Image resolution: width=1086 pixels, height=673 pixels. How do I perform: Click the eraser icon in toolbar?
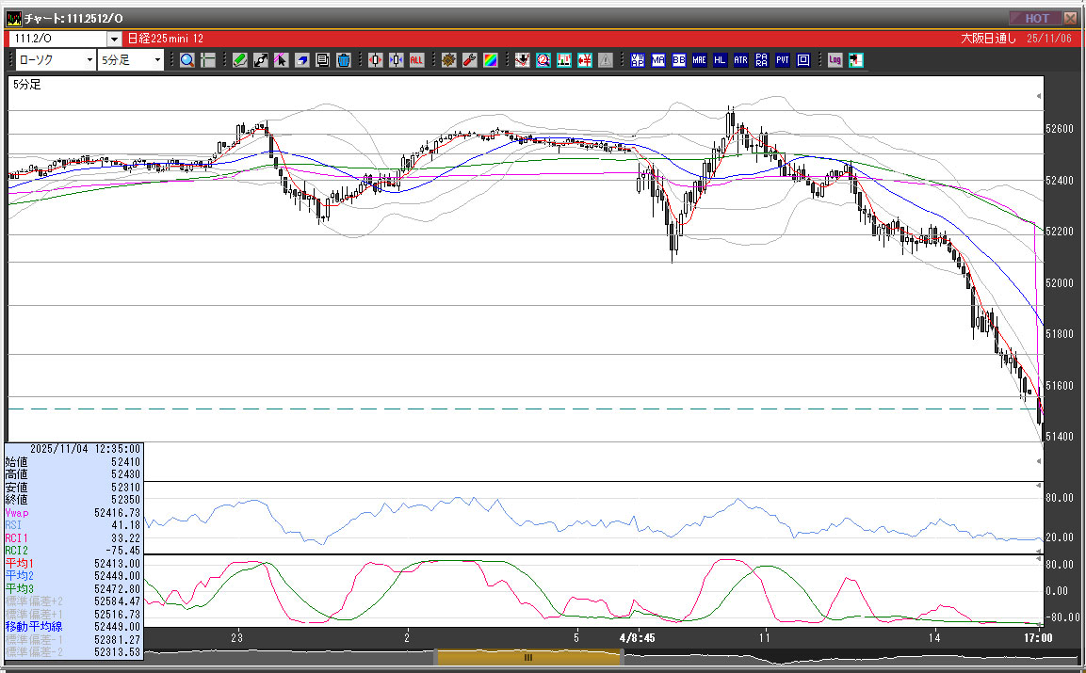301,60
